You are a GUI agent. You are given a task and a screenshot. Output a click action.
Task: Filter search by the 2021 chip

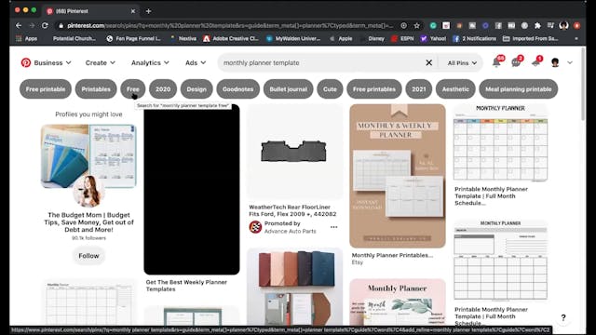tap(419, 89)
